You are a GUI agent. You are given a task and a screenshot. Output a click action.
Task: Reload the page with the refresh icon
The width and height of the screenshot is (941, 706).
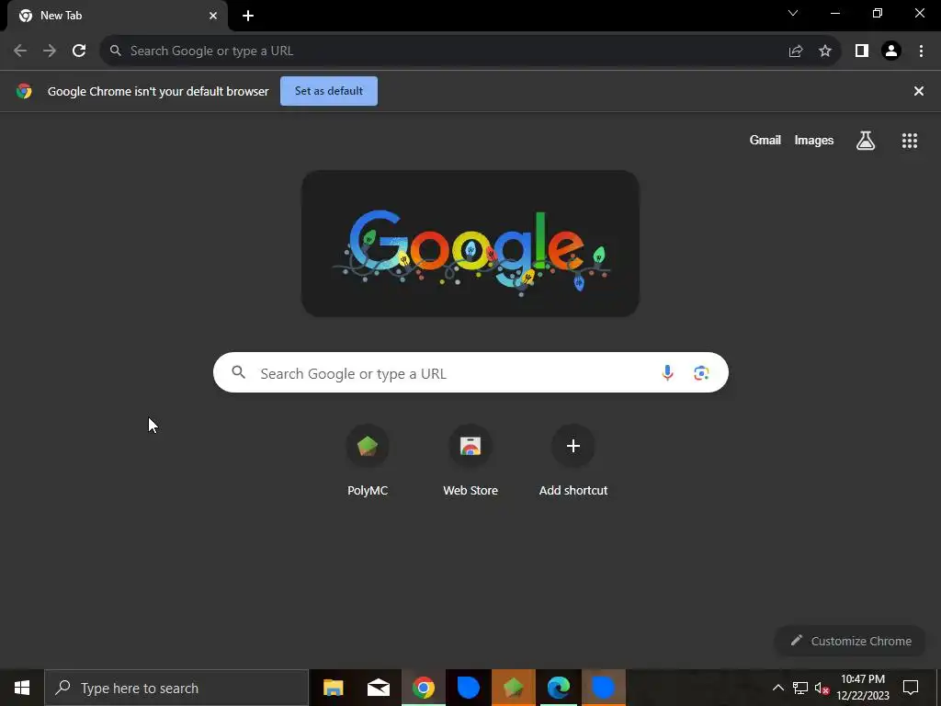click(x=79, y=51)
